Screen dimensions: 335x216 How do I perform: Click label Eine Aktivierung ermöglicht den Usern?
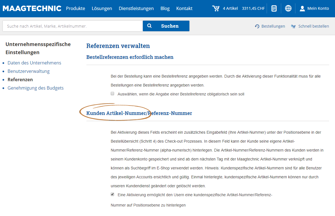pyautogui.click(x=195, y=195)
